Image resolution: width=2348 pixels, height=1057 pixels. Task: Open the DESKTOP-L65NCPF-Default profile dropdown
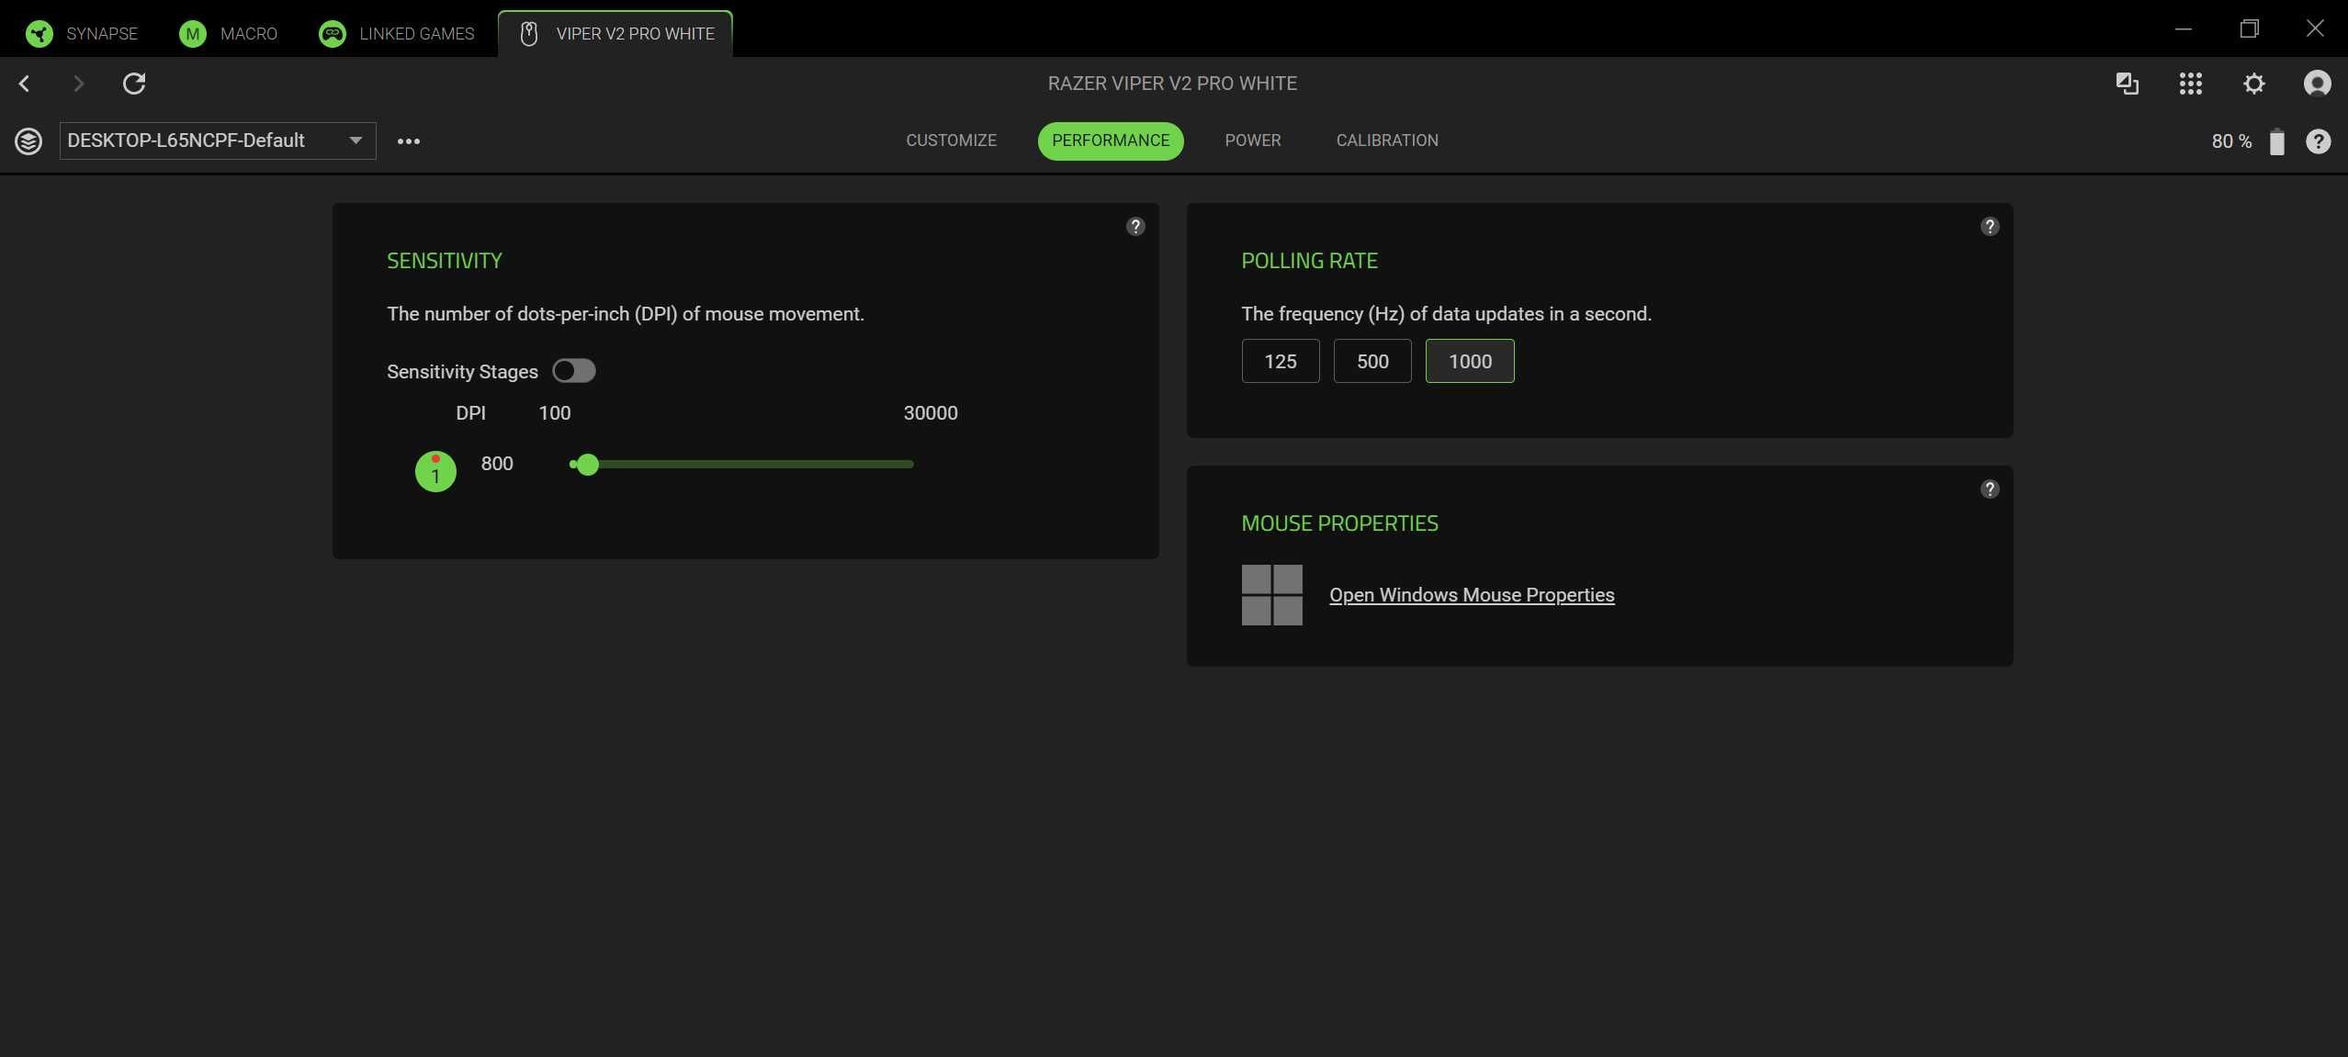(x=218, y=141)
